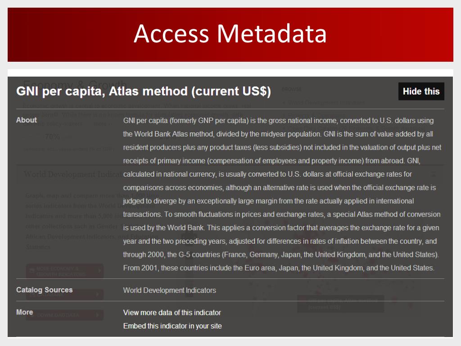Screen dimensions: 461x346
Task: Select the About section label
Action: (27, 120)
